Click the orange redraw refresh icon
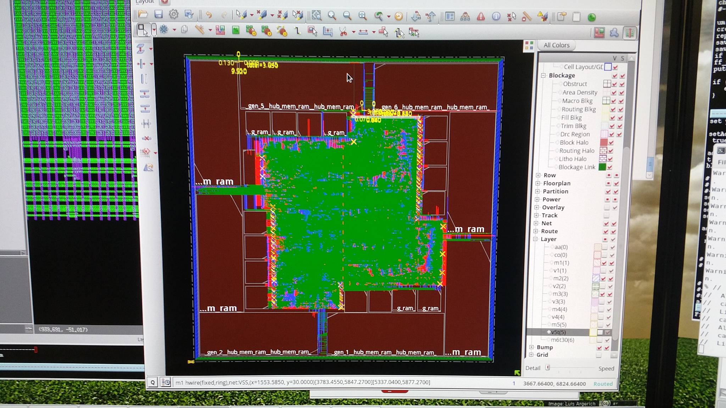This screenshot has height=408, width=726. click(398, 16)
